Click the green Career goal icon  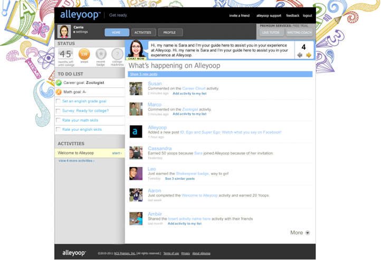(x=59, y=83)
